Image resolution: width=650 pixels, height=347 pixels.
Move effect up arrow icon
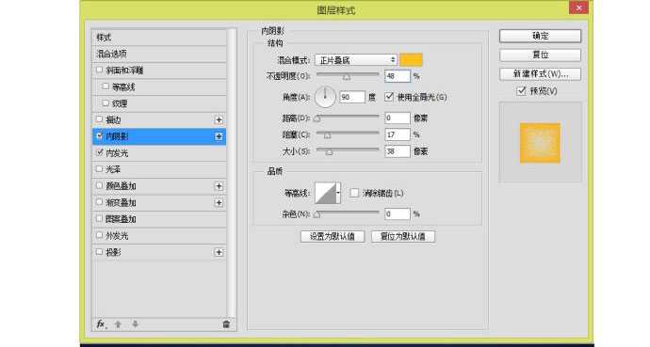pyautogui.click(x=118, y=324)
